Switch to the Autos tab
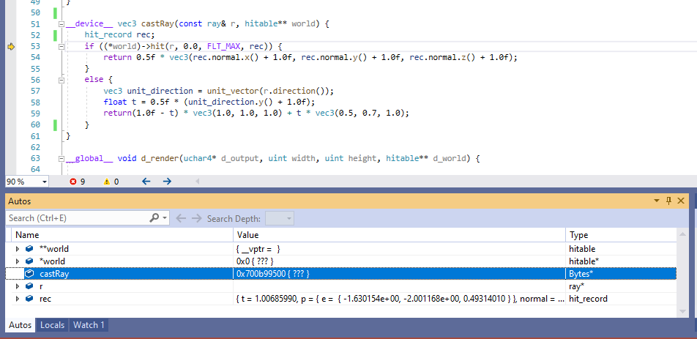The width and height of the screenshot is (697, 339). [20, 325]
